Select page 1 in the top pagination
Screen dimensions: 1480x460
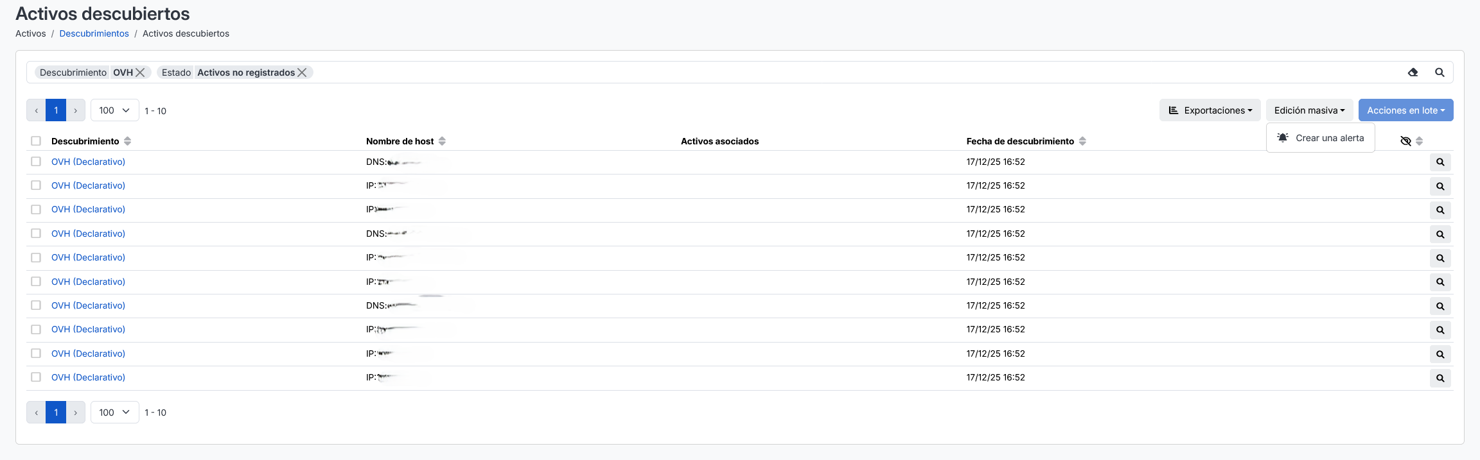[x=56, y=110]
